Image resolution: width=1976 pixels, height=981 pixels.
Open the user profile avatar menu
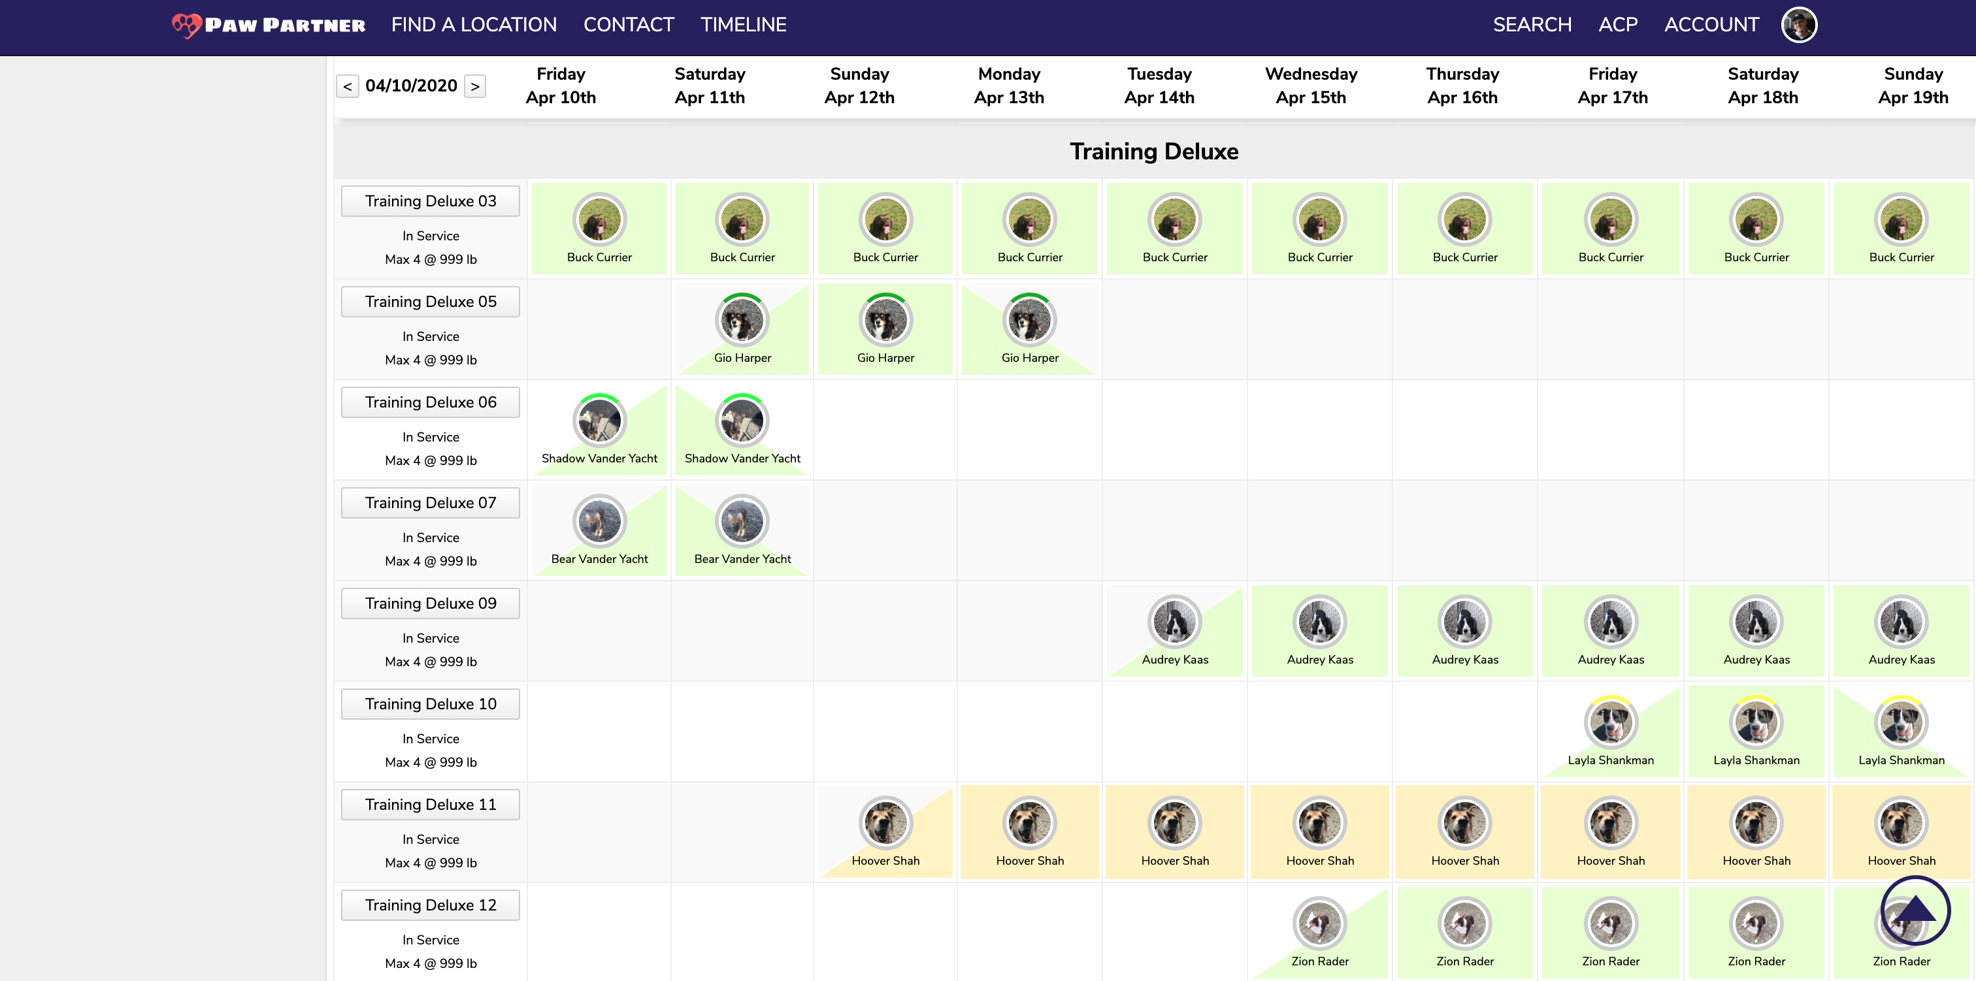pyautogui.click(x=1798, y=25)
